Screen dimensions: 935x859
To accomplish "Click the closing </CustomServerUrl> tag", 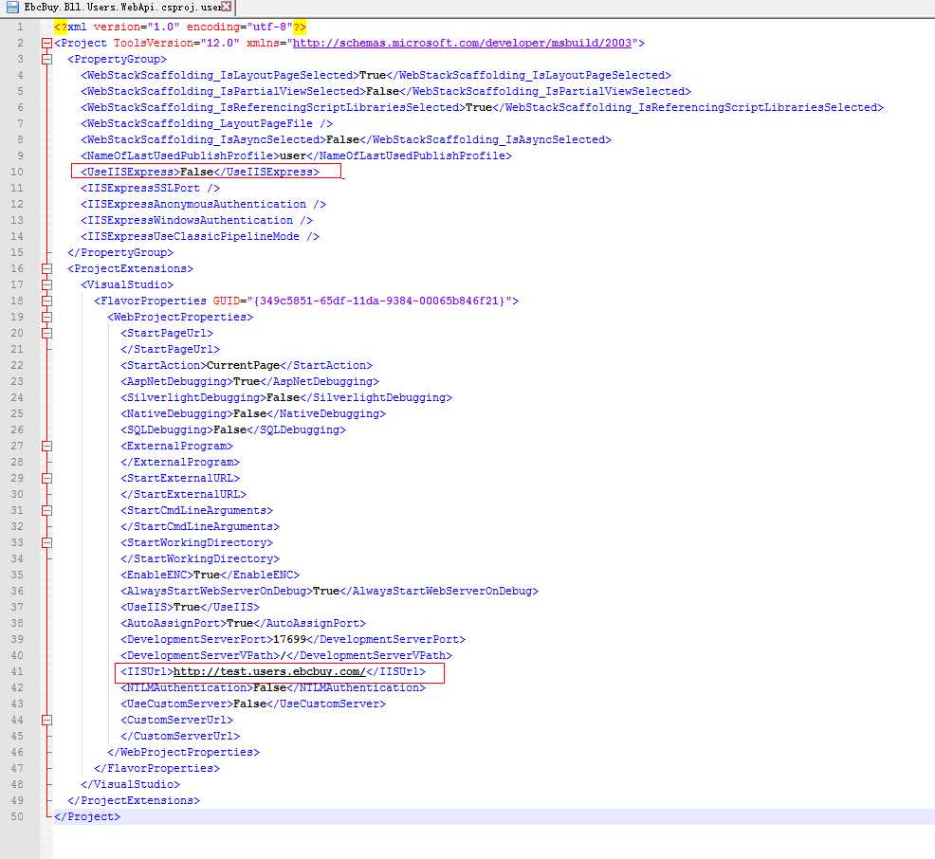I will (x=180, y=736).
